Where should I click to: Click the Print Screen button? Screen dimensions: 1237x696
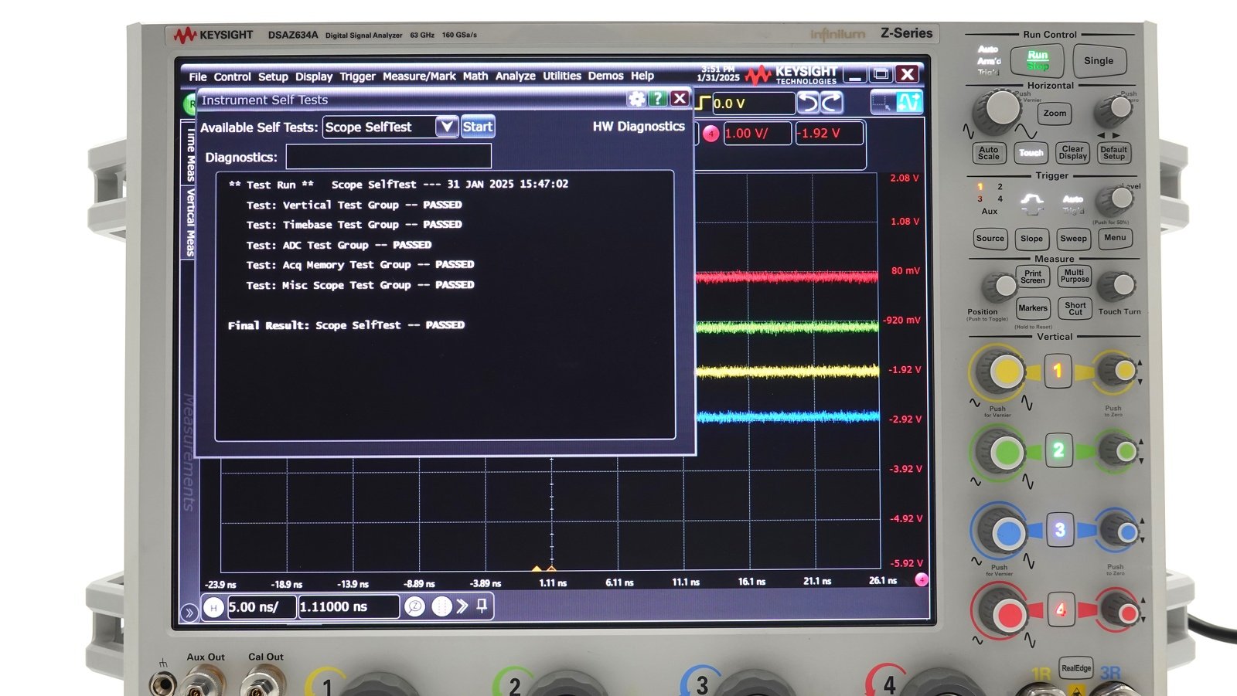[1033, 277]
